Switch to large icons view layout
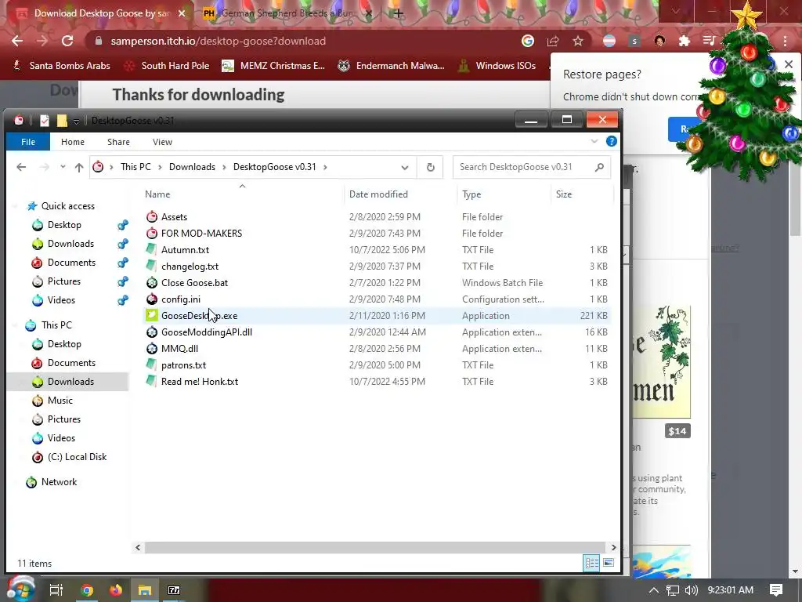The image size is (802, 602). (608, 564)
